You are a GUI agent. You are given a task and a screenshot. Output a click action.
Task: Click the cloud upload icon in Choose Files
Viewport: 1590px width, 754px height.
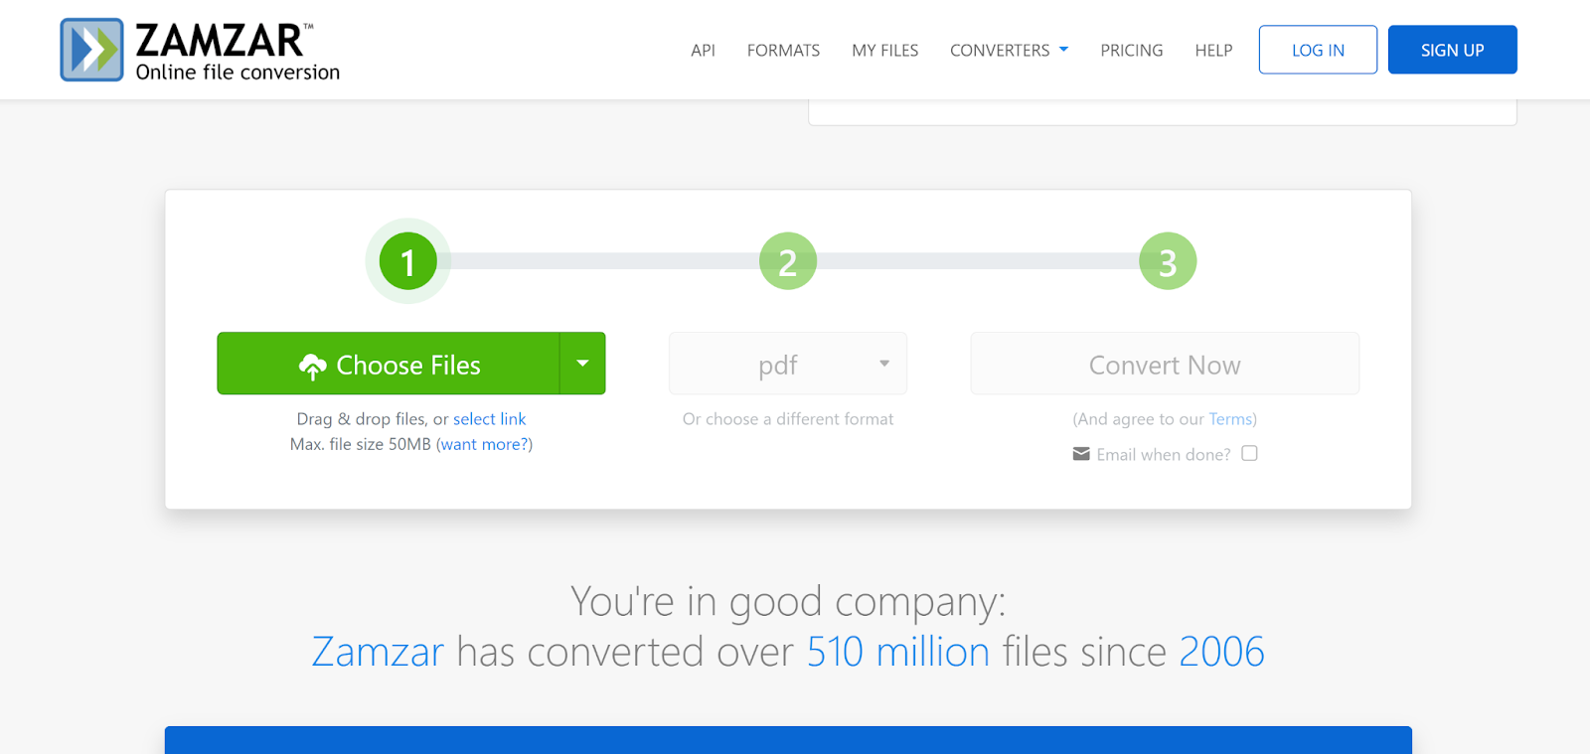313,367
